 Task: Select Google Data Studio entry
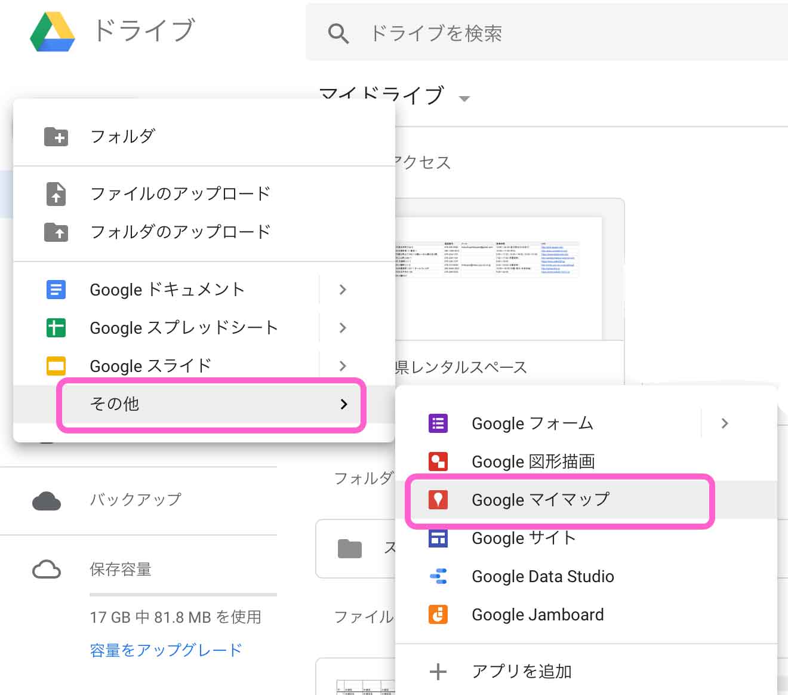coord(586,576)
